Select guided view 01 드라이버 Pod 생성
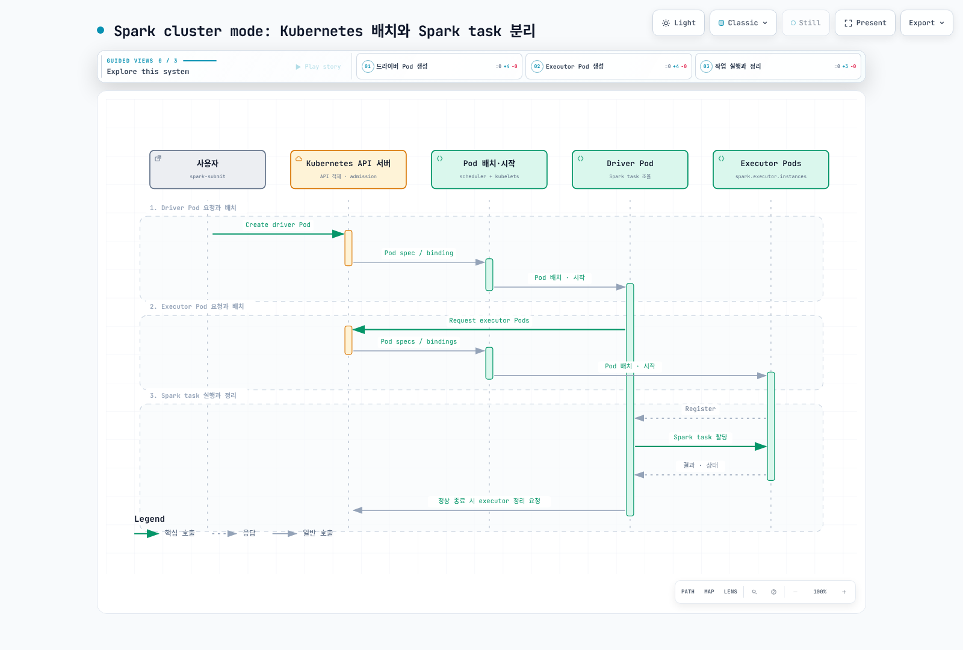This screenshot has height=650, width=963. 439,66
